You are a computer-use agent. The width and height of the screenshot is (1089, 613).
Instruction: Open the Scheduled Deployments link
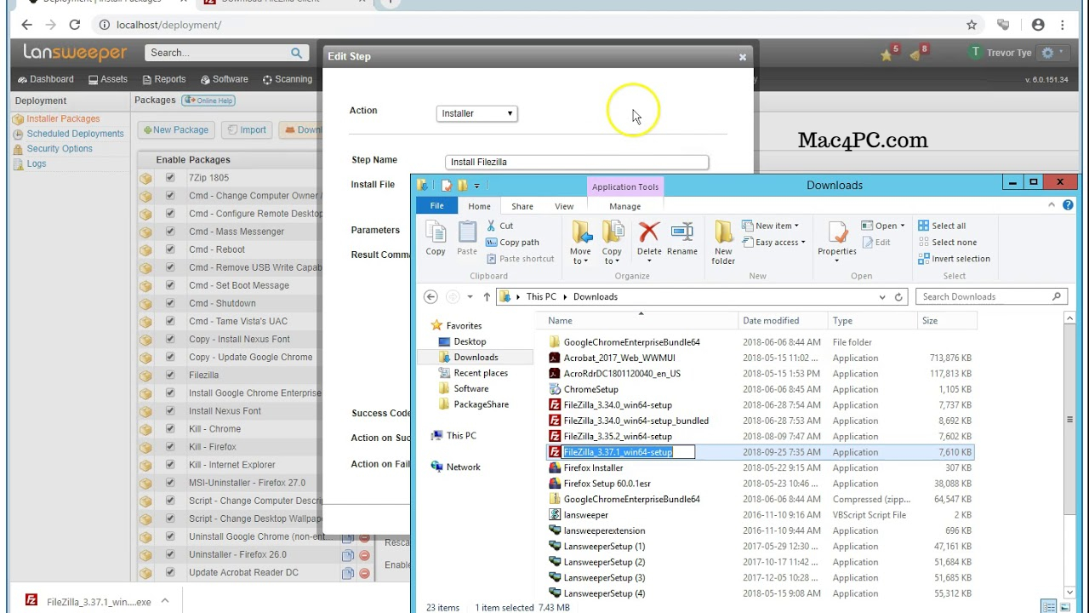coord(75,134)
